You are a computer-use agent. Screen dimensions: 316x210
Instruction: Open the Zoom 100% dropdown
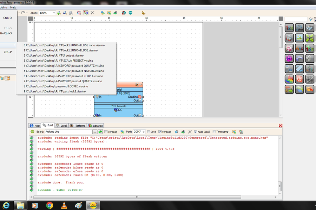coord(54,13)
